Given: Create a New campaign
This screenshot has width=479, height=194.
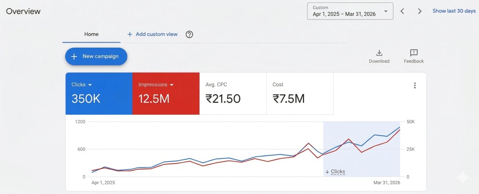Looking at the screenshot, I should tap(96, 57).
